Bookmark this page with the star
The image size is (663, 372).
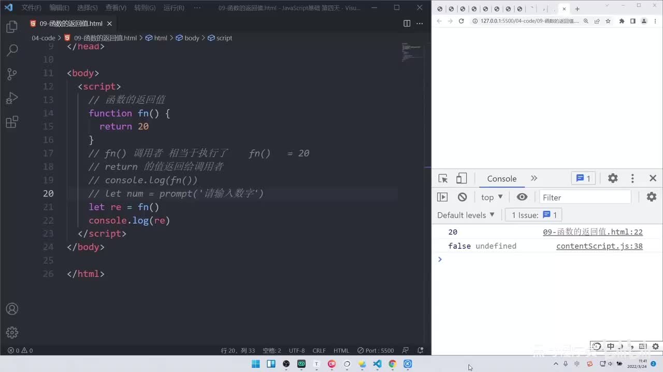608,21
